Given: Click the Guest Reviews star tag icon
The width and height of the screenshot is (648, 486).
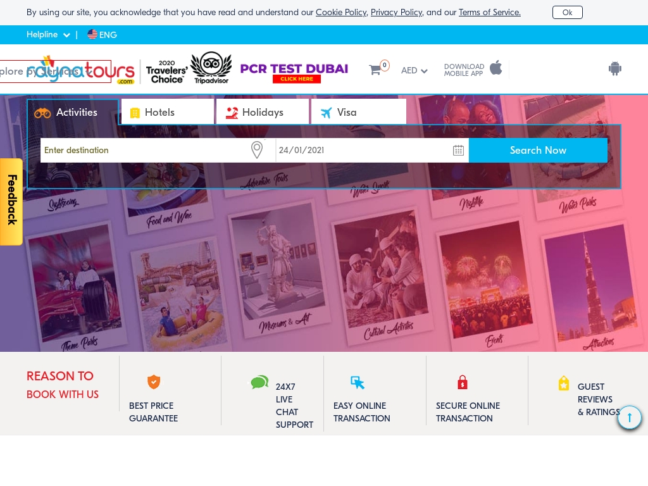Looking at the screenshot, I should click(564, 383).
